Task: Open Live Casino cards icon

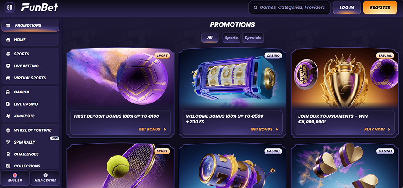Action: [x=8, y=104]
